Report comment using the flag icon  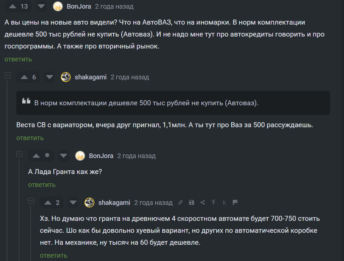click(x=235, y=203)
